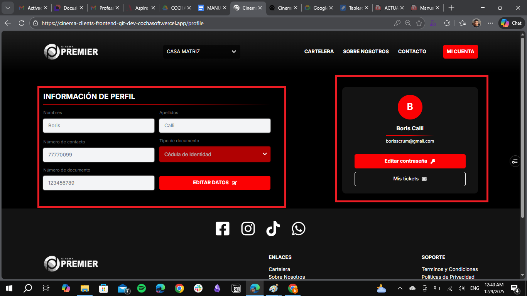Add page to favorites star icon

coord(419,23)
